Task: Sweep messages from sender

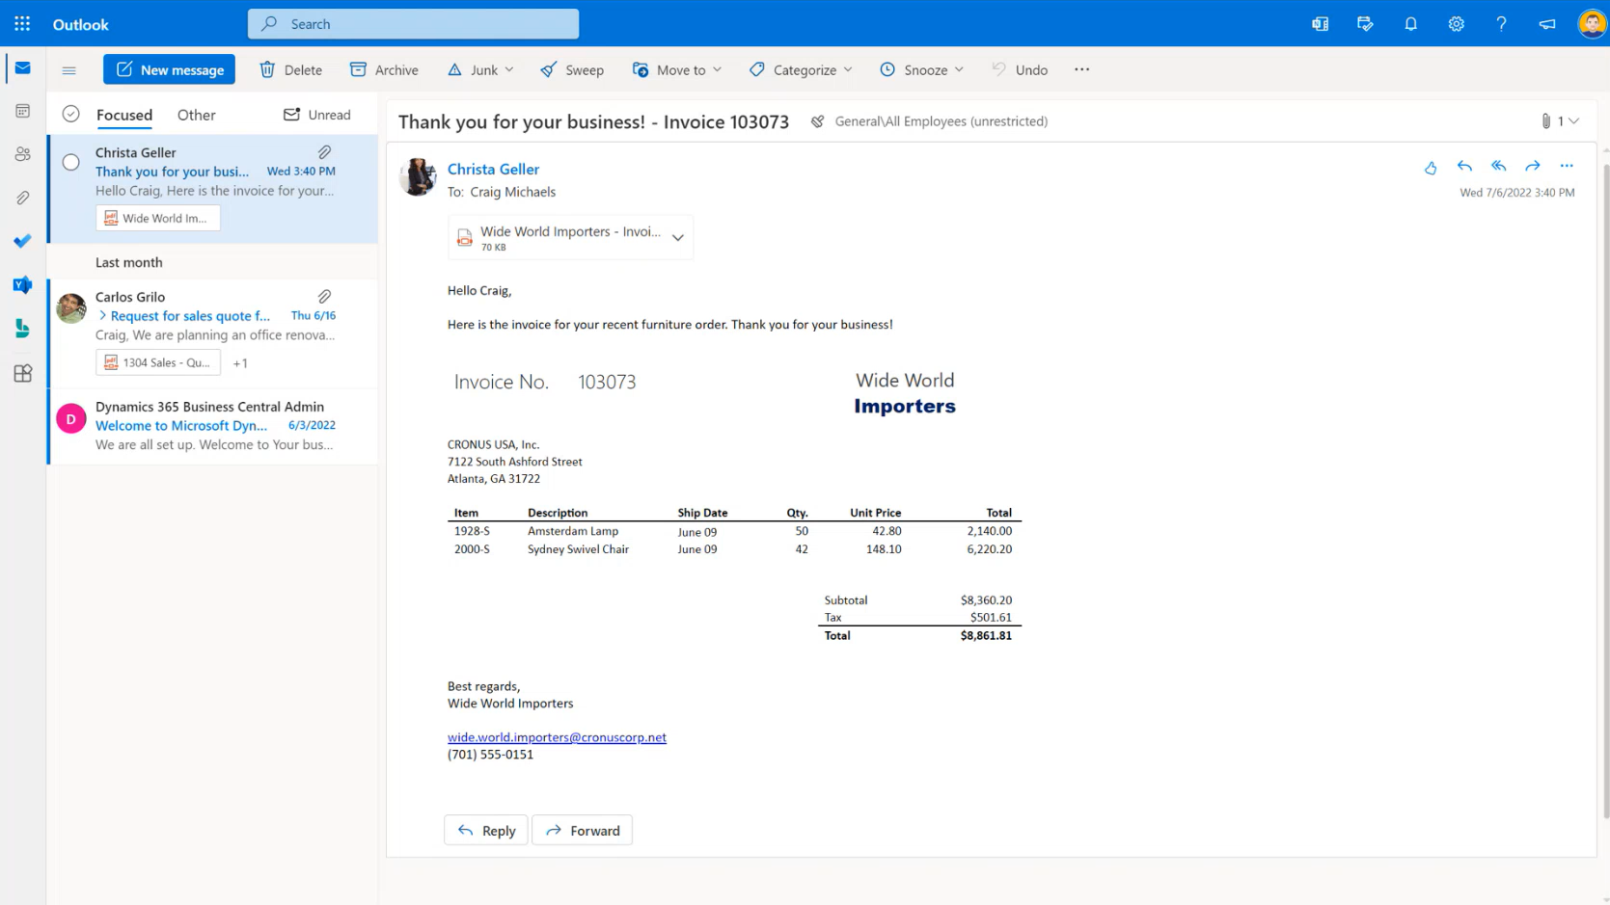Action: (x=572, y=69)
